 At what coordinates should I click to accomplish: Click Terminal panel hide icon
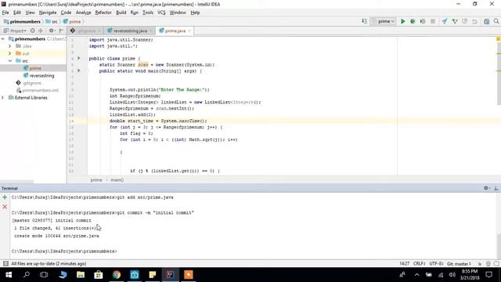pyautogui.click(x=496, y=188)
